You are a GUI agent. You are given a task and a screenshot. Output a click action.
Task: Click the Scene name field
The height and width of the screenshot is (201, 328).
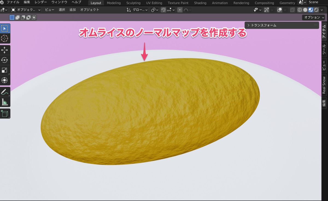point(317,2)
